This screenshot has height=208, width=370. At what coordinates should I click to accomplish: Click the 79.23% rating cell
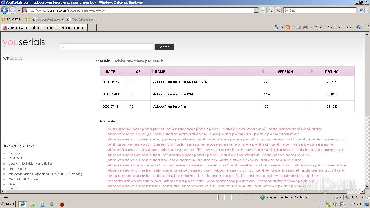[332, 82]
